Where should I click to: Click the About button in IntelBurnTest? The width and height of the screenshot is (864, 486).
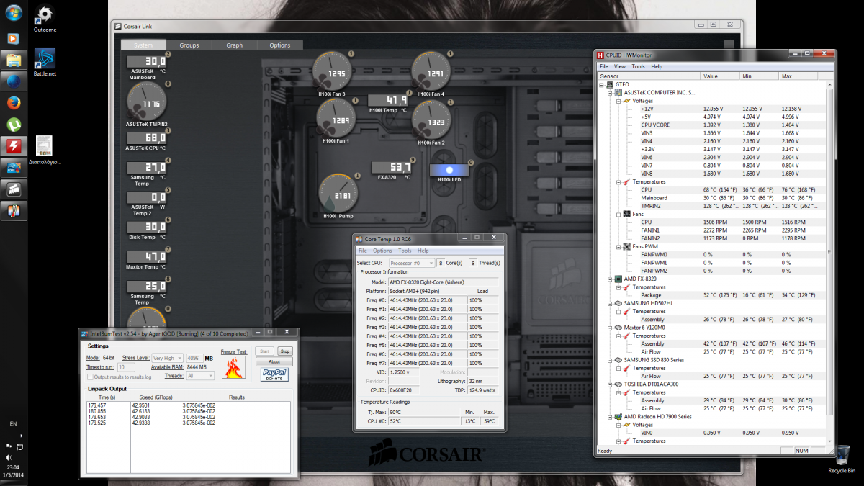[x=274, y=361]
